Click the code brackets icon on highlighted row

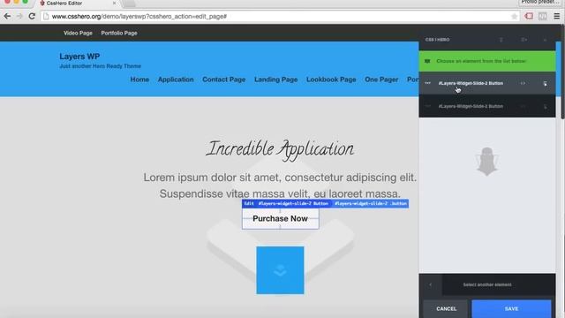523,83
